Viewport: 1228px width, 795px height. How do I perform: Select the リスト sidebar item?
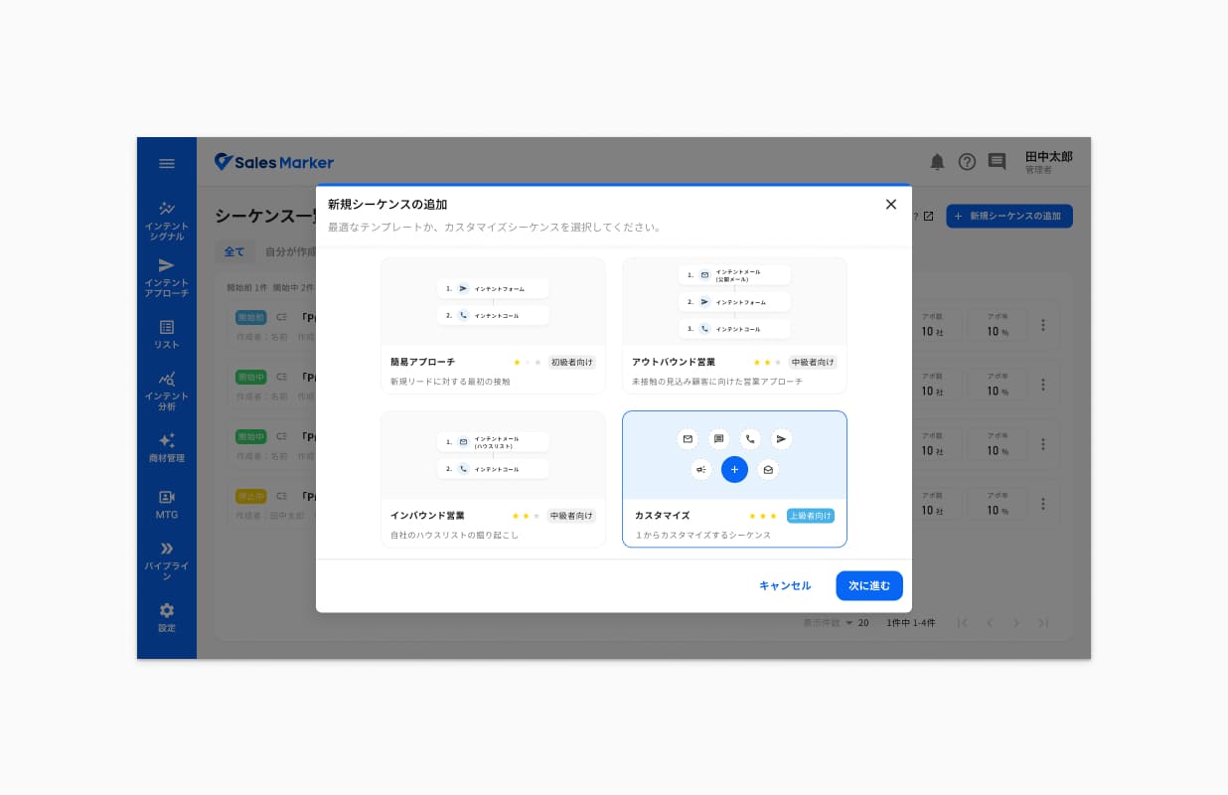click(x=167, y=334)
